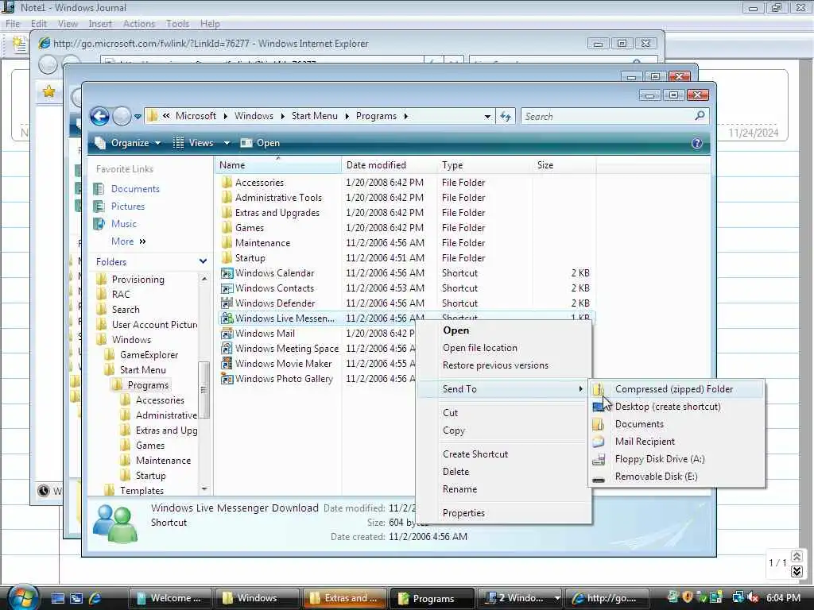Click the Back navigation arrow in Explorer
This screenshot has width=814, height=610.
point(99,116)
